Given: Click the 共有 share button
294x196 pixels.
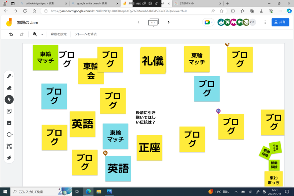Looking at the screenshot, I should 280,22.
